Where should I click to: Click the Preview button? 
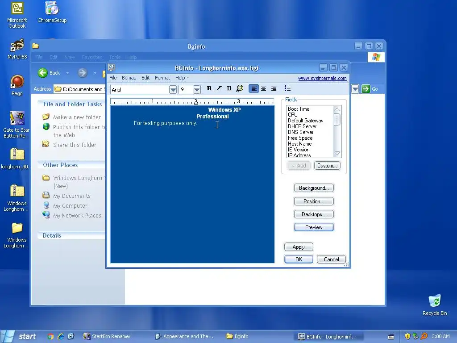point(314,227)
